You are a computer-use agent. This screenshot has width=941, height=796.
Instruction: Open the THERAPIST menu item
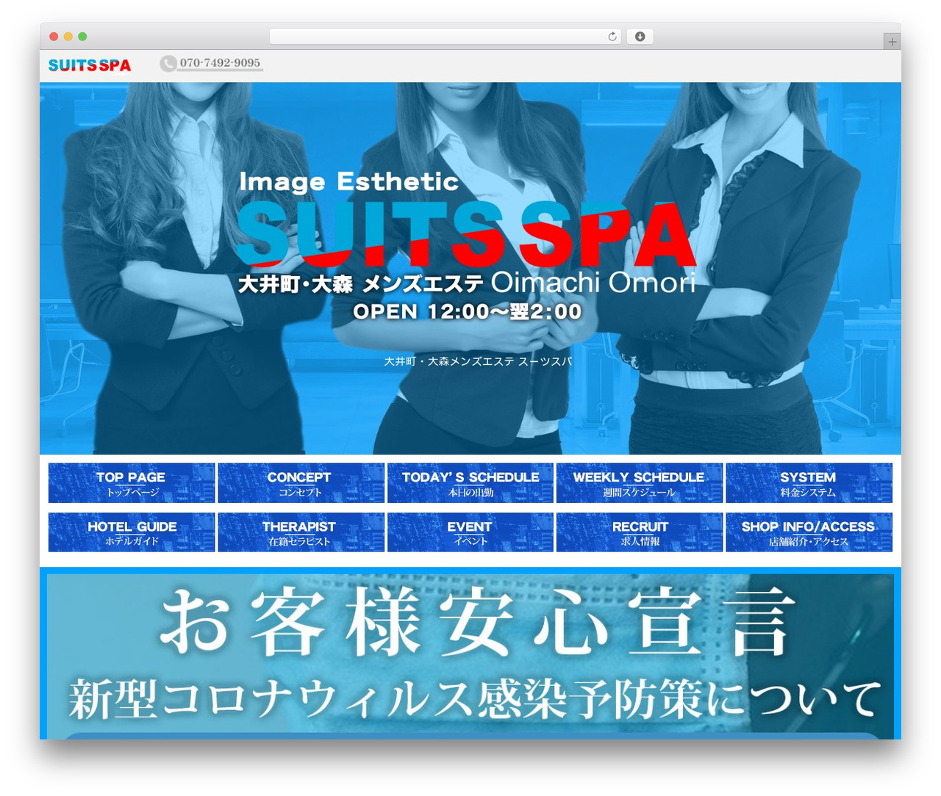(301, 532)
